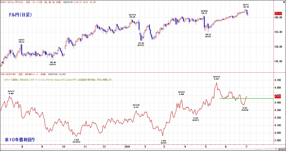286x151 pixels.
Task: Click month 10 label on the time axis
Action: (63, 147)
